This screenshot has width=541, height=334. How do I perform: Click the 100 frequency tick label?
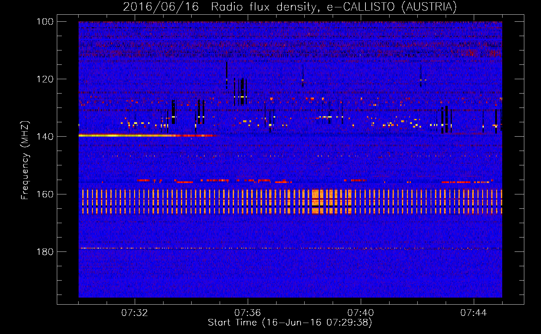coord(45,22)
